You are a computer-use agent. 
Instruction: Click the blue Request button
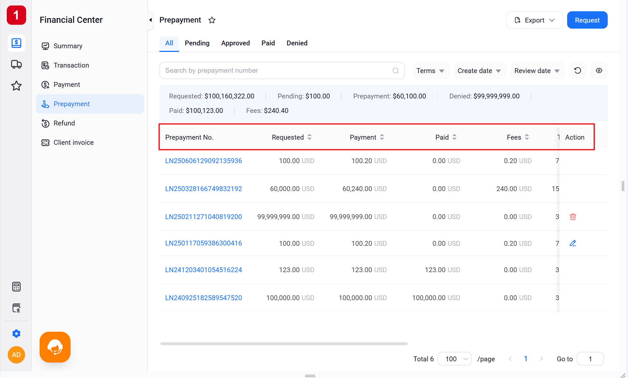[x=587, y=20]
